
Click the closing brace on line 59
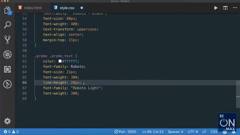point(35,45)
